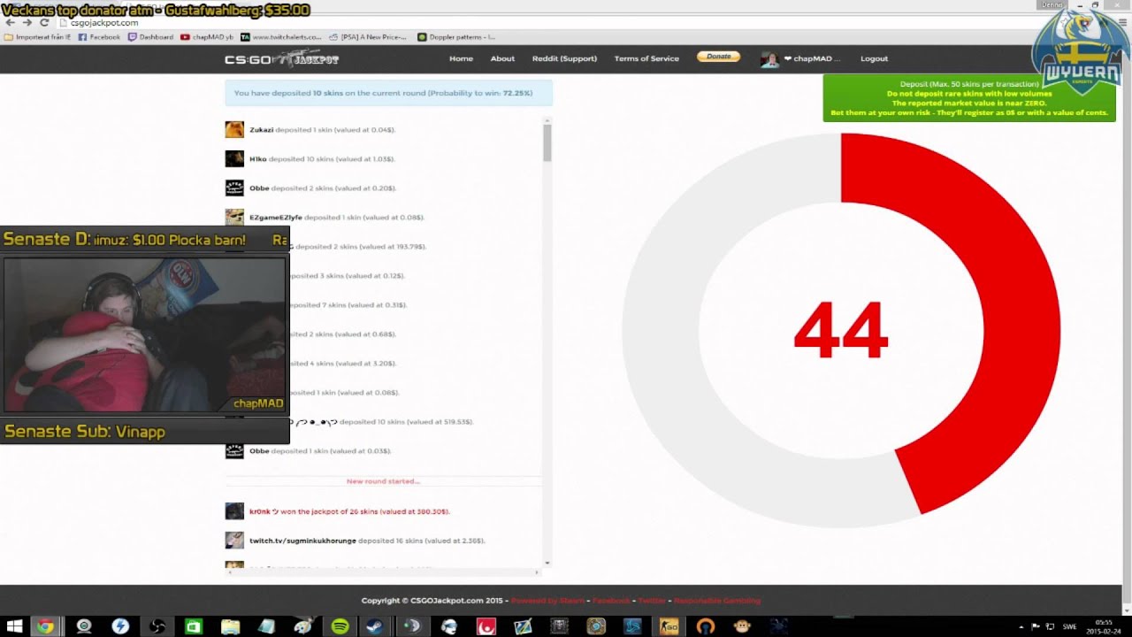Open the Facebook bookmark
The width and height of the screenshot is (1132, 637).
pyautogui.click(x=99, y=37)
